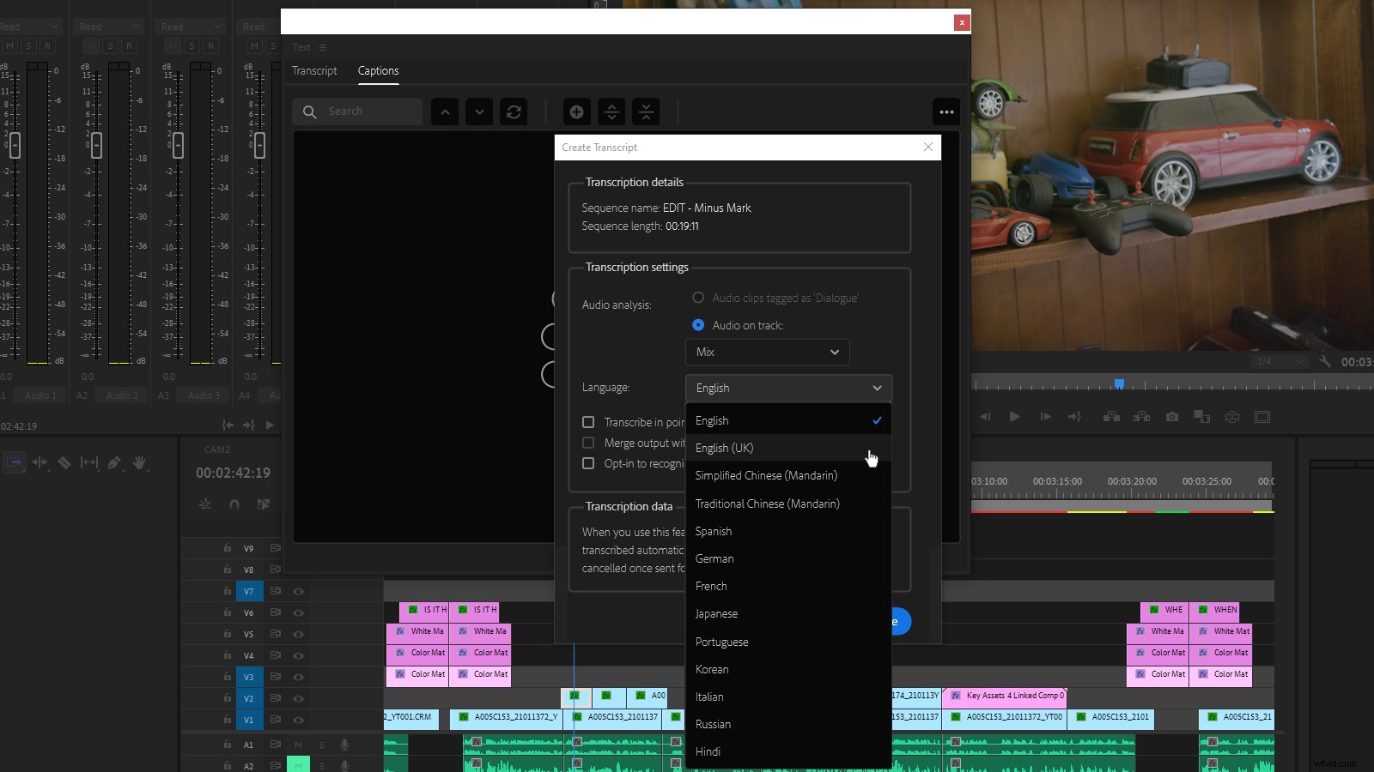The width and height of the screenshot is (1374, 772).
Task: Click the regenerate transcript refresh icon
Action: pyautogui.click(x=514, y=112)
